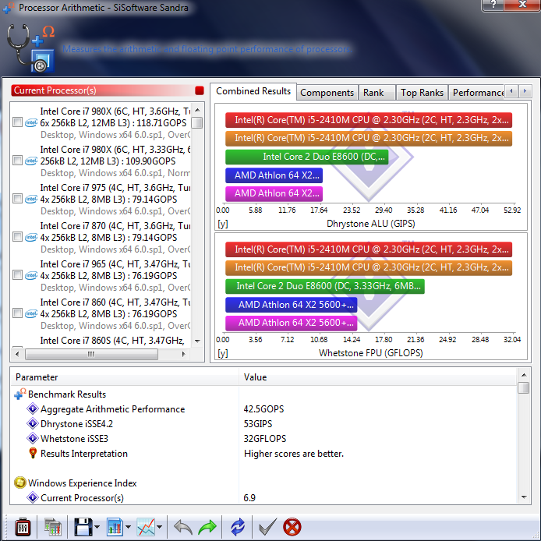The width and height of the screenshot is (541, 541).
Task: Click magenta AMD Athlon 64 X2 Dhrystone bar
Action: tap(274, 193)
